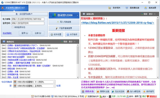Open forum post [003] 订票助手无法完成初始化
The width and height of the screenshot is (160, 98).
[24, 51]
